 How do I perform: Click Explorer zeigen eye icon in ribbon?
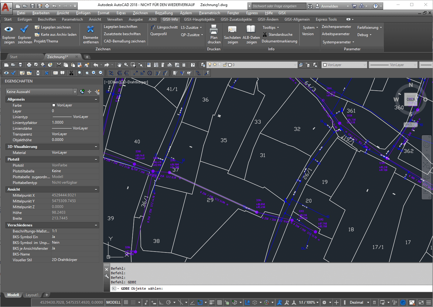point(9,29)
